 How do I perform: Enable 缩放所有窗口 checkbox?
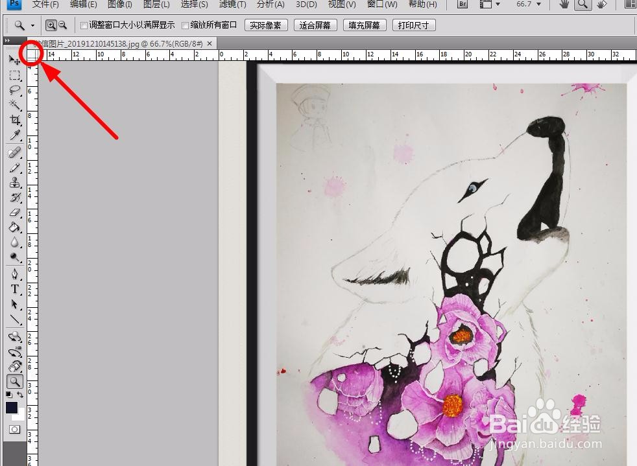[185, 25]
